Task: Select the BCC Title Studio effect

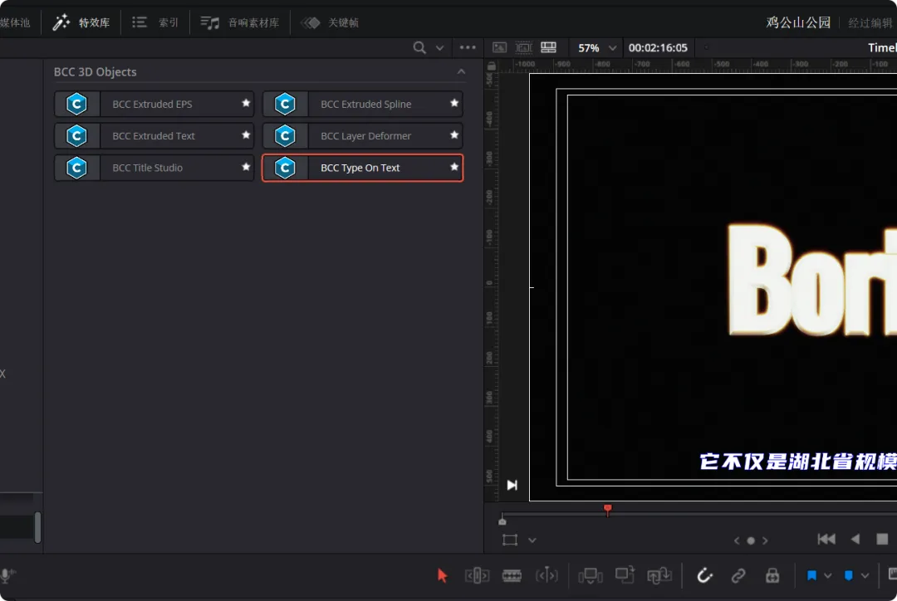Action: click(154, 168)
